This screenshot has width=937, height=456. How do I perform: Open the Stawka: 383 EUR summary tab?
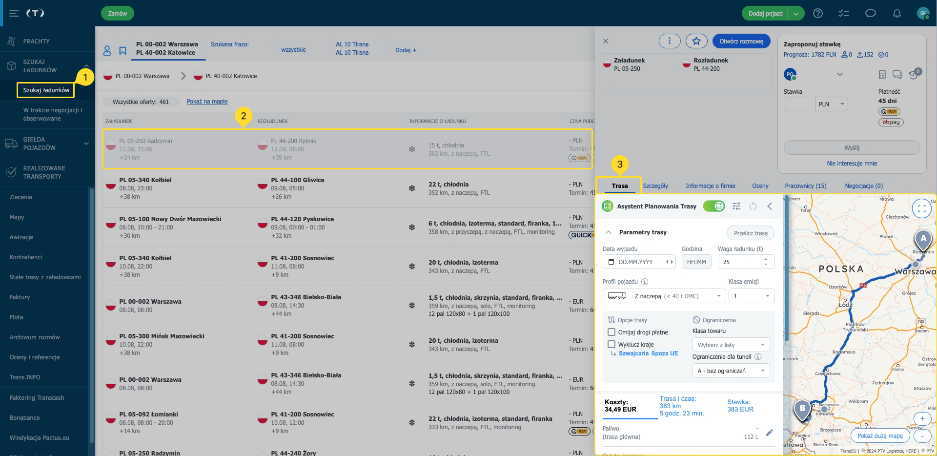740,406
